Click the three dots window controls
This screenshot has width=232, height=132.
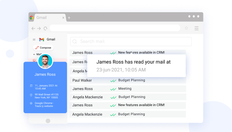194,16
